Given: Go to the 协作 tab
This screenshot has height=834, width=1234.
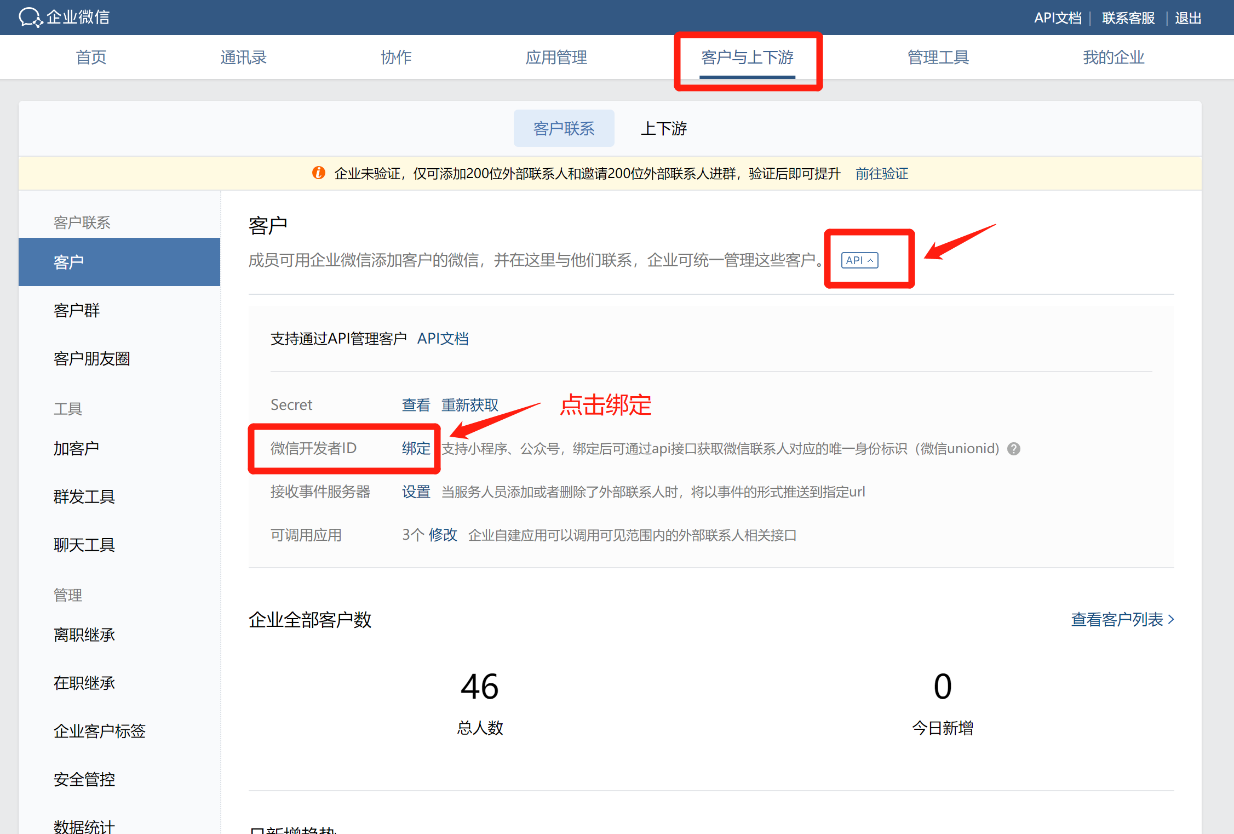Looking at the screenshot, I should click(x=396, y=57).
